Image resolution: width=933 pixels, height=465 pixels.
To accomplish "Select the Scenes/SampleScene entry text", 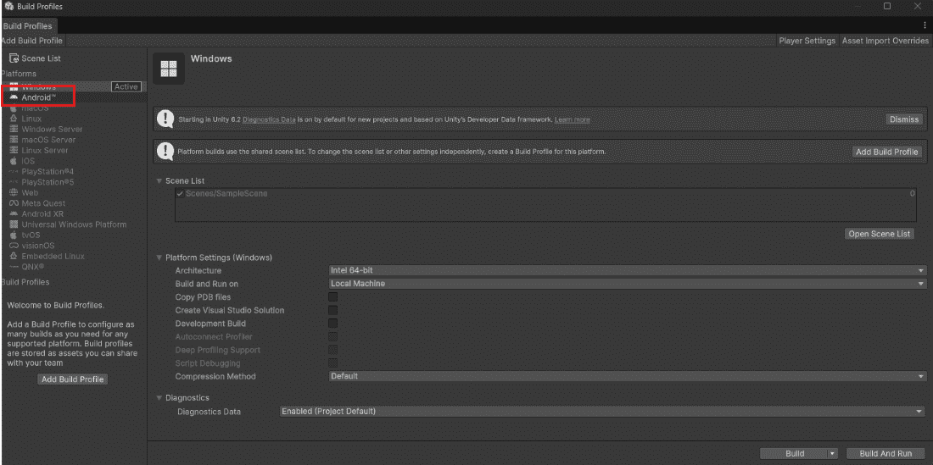I will pos(226,194).
